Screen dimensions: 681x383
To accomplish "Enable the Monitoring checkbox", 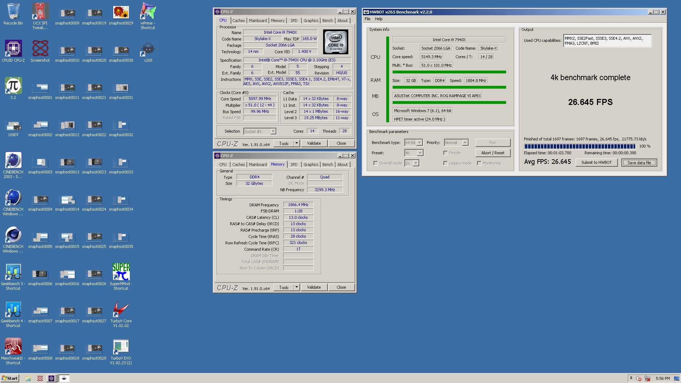I will pos(479,163).
